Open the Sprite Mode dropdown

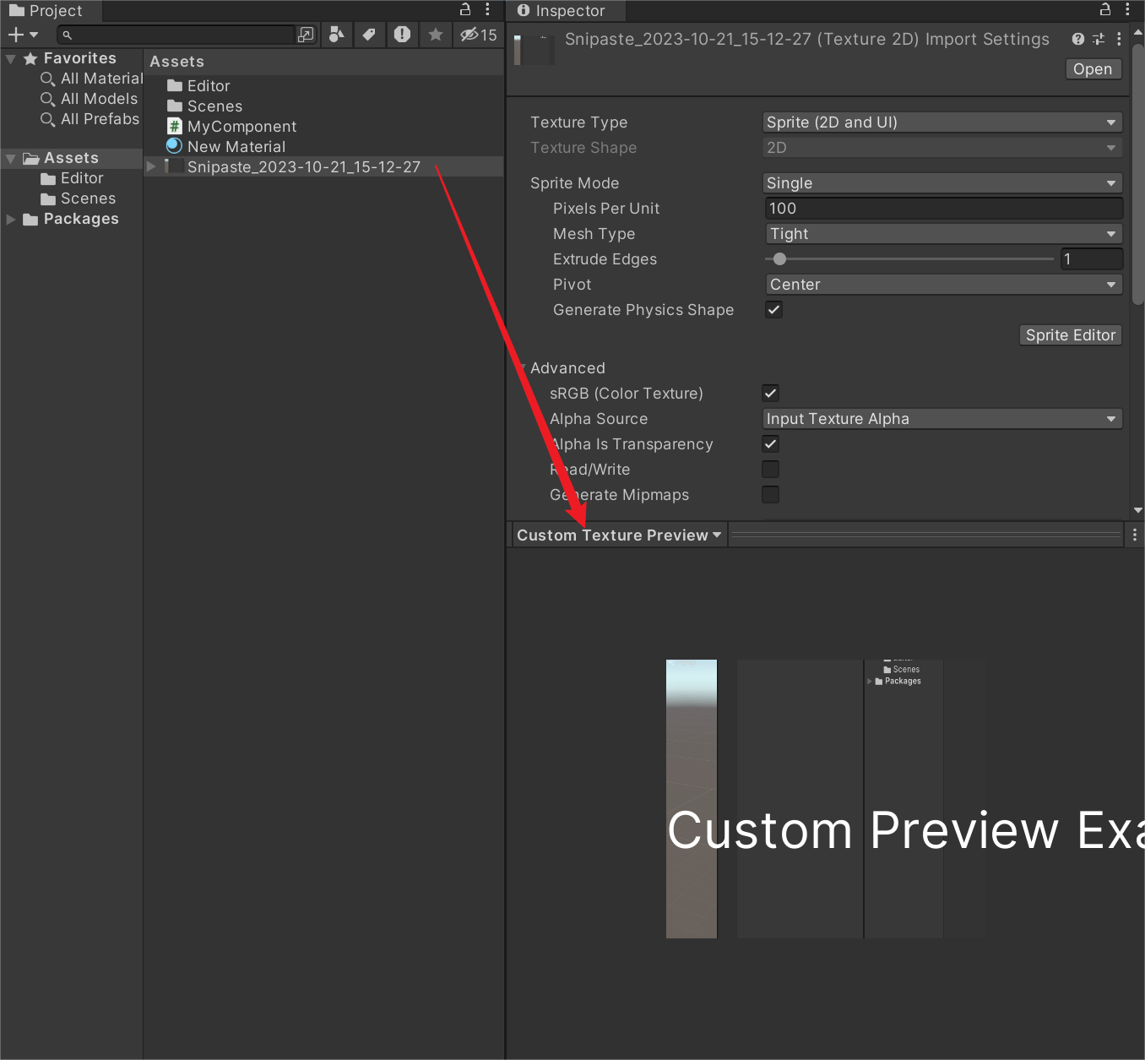tap(942, 183)
